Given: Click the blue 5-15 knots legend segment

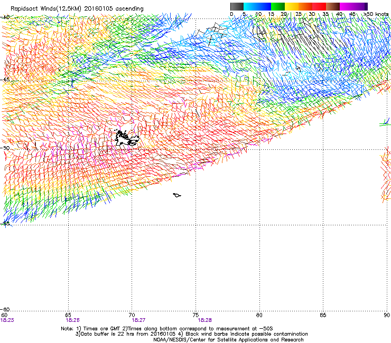Looking at the screenshot, I should coord(257,6).
